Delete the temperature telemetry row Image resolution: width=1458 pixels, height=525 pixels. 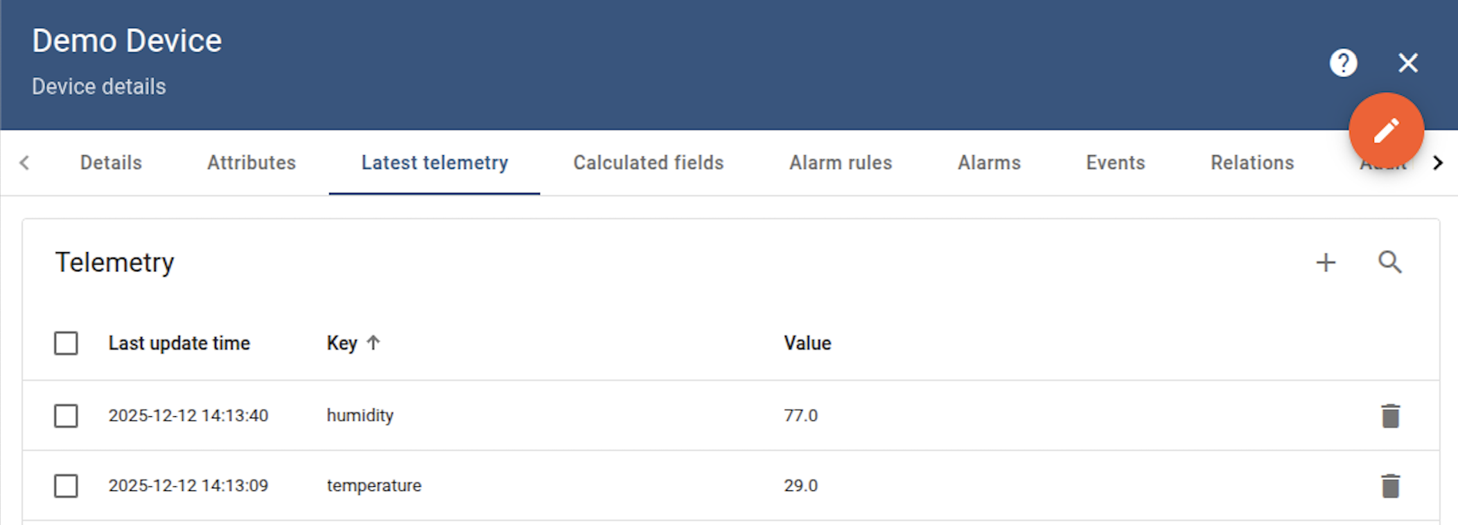[1390, 486]
